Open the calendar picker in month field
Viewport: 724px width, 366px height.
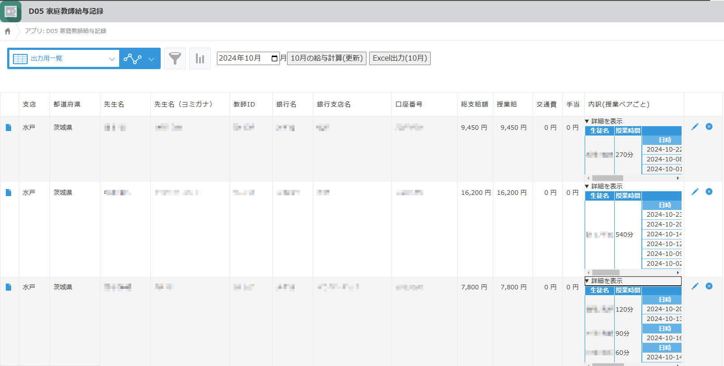click(274, 58)
